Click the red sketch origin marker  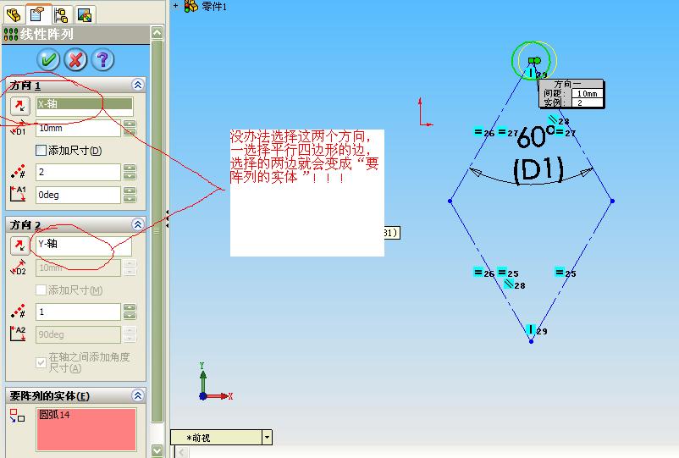(x=425, y=113)
